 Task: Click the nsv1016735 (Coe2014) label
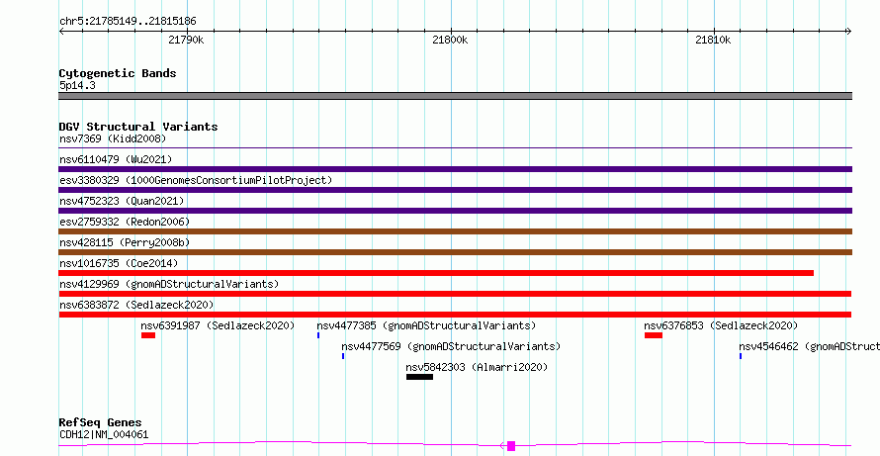[x=119, y=263]
